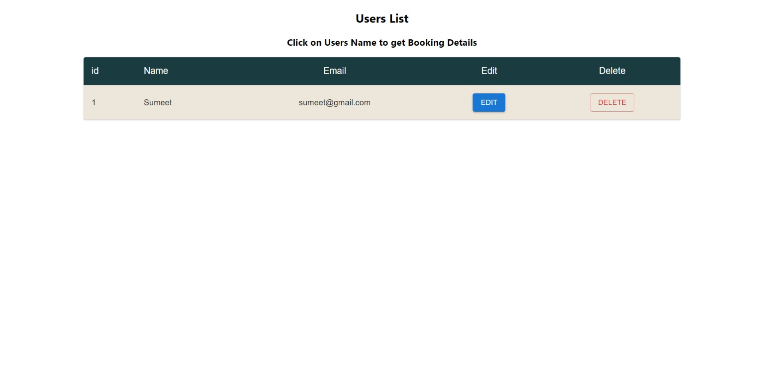This screenshot has height=376, width=764.
Task: Click the red DELETE button for Sumeet
Action: tap(612, 102)
